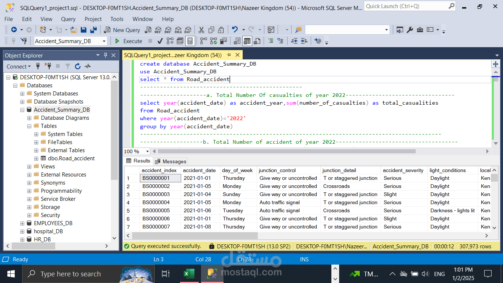Open the Query menu
The height and width of the screenshot is (283, 503).
point(68,19)
